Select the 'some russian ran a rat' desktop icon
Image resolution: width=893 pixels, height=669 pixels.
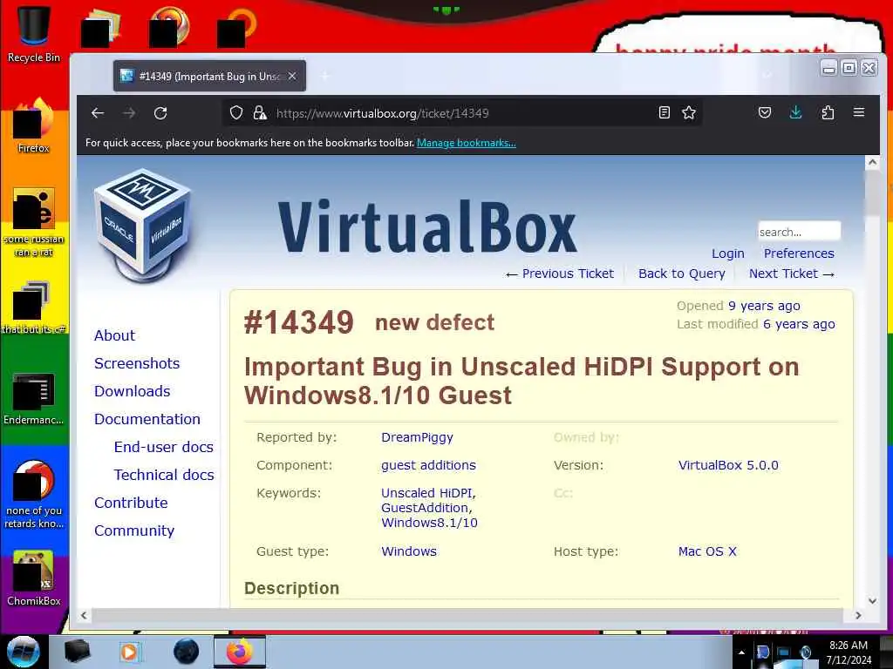pos(34,222)
